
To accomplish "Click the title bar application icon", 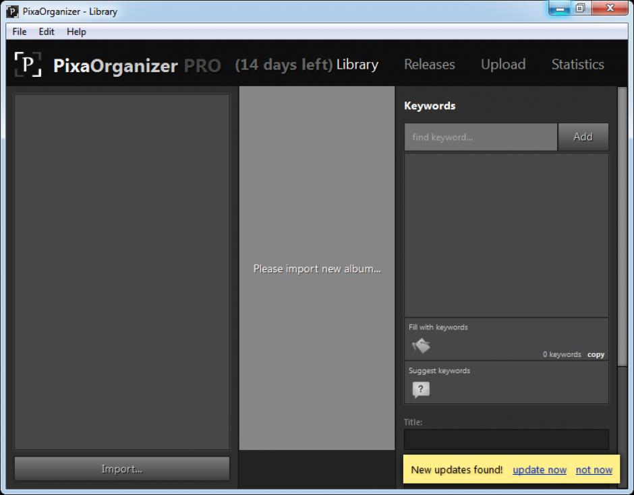I will click(x=12, y=11).
